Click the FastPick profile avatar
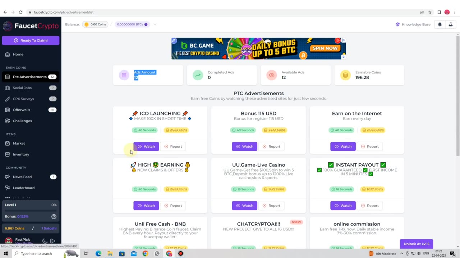The height and width of the screenshot is (258, 460). pyautogui.click(x=8, y=241)
